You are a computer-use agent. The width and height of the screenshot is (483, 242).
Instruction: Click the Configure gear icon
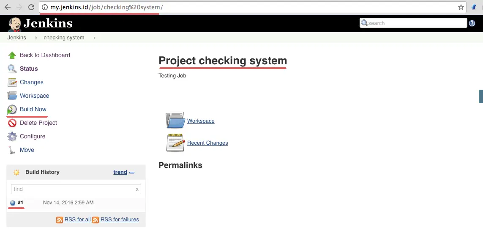(x=12, y=136)
